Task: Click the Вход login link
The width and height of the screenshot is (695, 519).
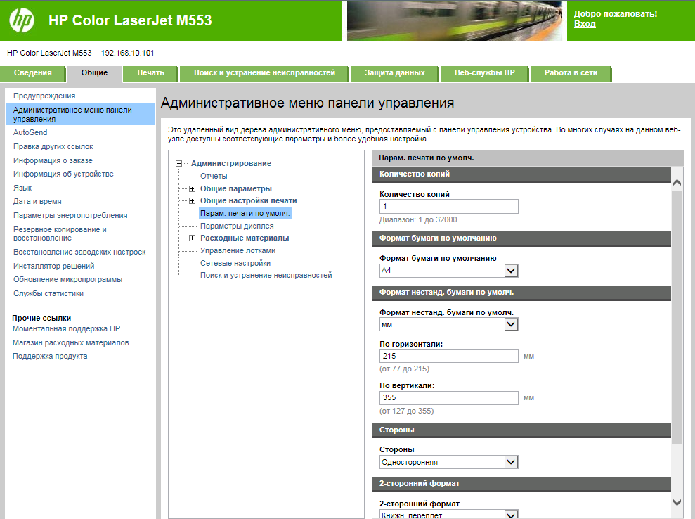Action: tap(585, 24)
